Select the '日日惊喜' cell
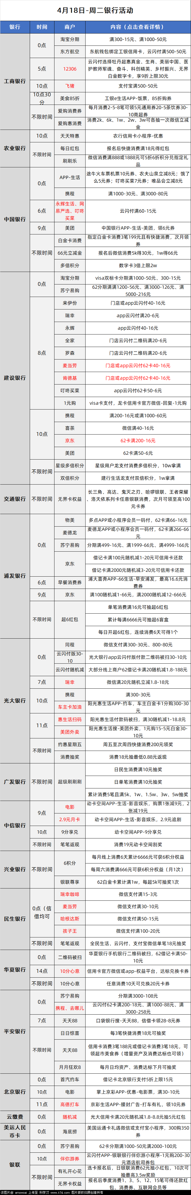 pyautogui.click(x=70, y=1033)
